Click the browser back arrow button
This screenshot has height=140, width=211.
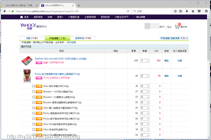[5, 11]
